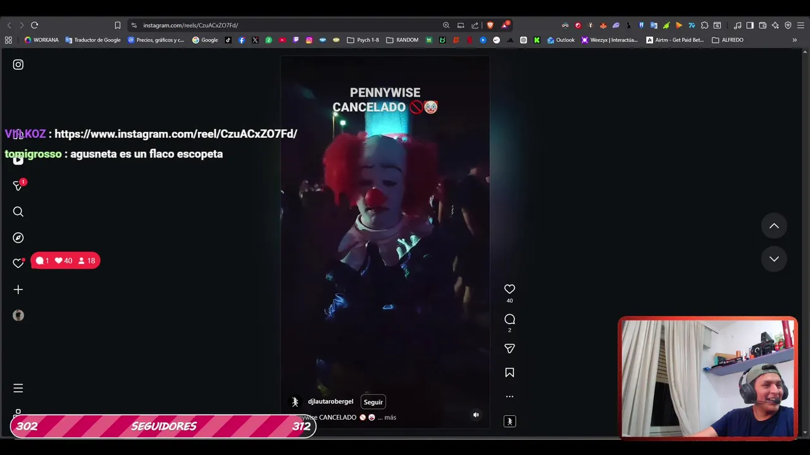Like the reel with heart icon
The height and width of the screenshot is (455, 810).
point(509,289)
